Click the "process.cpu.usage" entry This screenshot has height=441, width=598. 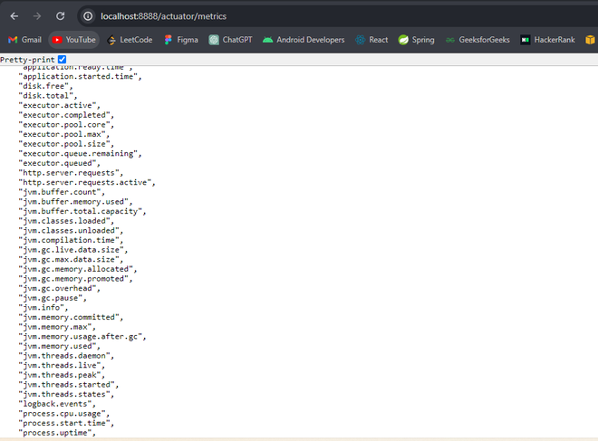[x=64, y=414]
